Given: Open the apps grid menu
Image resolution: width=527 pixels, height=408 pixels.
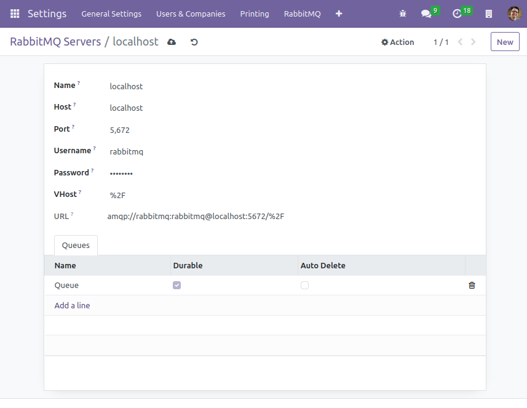Looking at the screenshot, I should click(15, 14).
